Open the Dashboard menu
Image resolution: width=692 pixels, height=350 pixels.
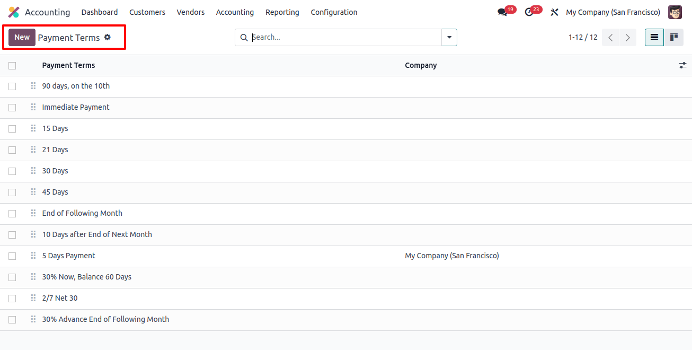pos(100,12)
